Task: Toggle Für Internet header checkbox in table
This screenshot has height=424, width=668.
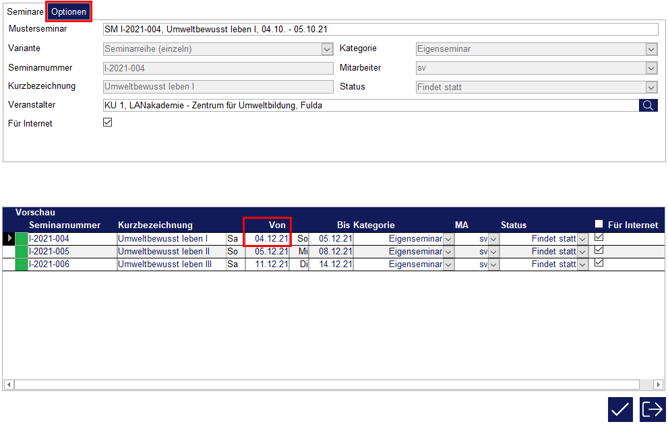Action: (599, 225)
